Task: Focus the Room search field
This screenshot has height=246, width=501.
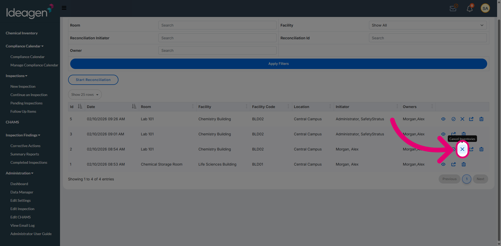Action: [217, 25]
